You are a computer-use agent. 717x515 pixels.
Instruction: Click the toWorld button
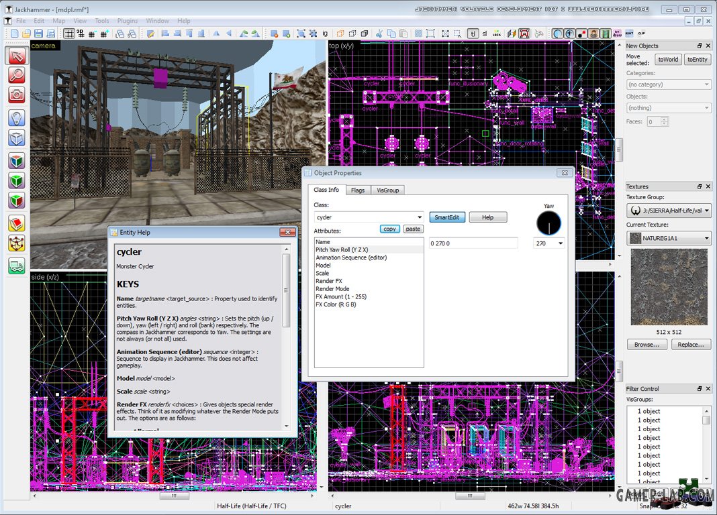668,60
